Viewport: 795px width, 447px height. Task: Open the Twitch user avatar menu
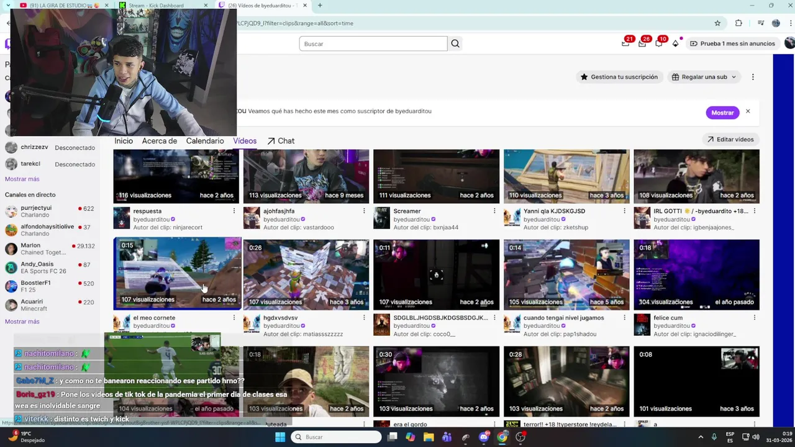coord(789,43)
